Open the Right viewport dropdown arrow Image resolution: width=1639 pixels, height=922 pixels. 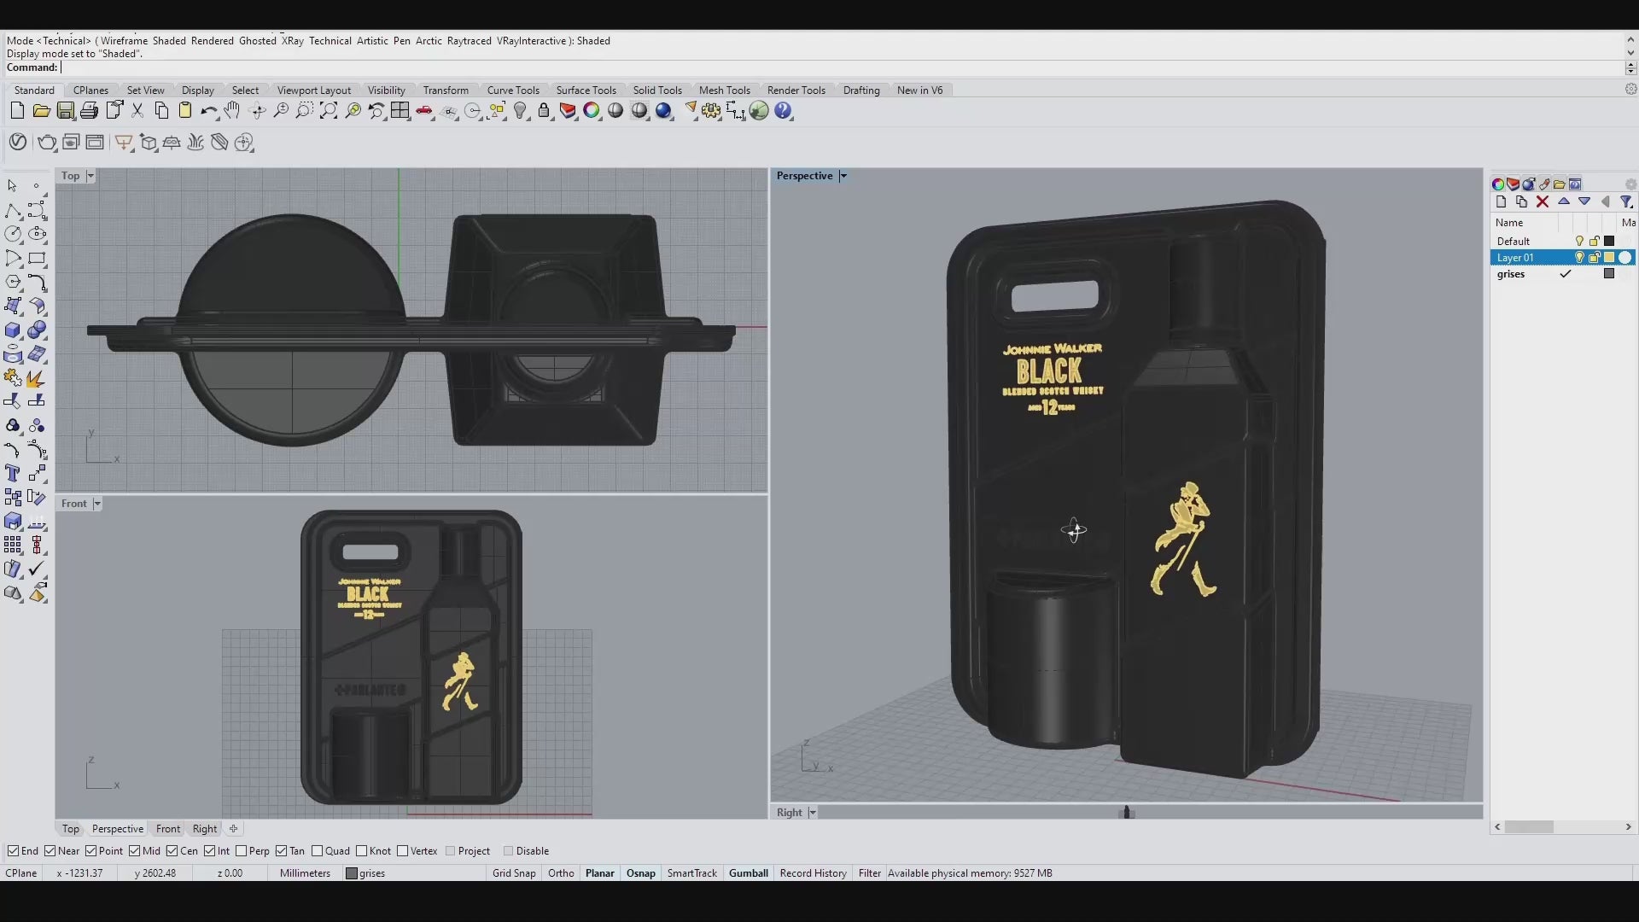(x=813, y=813)
